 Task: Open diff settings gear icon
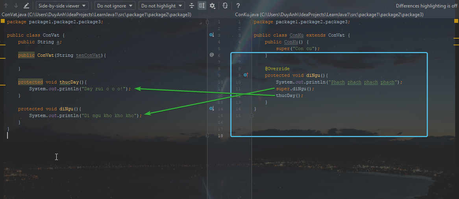(x=212, y=6)
